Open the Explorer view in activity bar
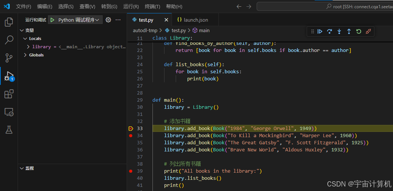The width and height of the screenshot is (393, 191). pos(9,22)
